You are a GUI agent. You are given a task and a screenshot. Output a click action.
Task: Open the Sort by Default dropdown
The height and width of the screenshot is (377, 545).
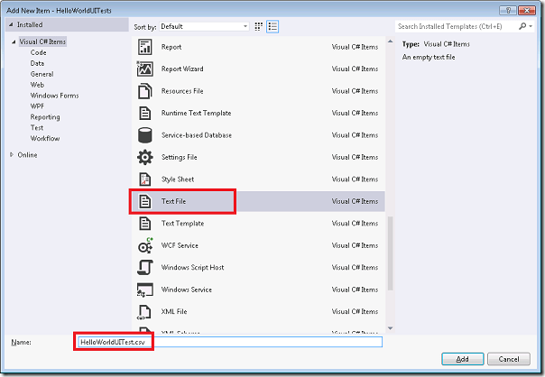pyautogui.click(x=204, y=26)
